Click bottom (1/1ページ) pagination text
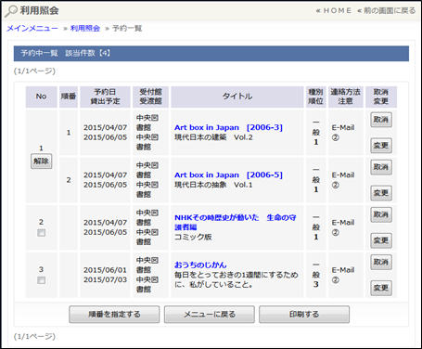Image resolution: width=422 pixels, height=349 pixels. click(34, 336)
